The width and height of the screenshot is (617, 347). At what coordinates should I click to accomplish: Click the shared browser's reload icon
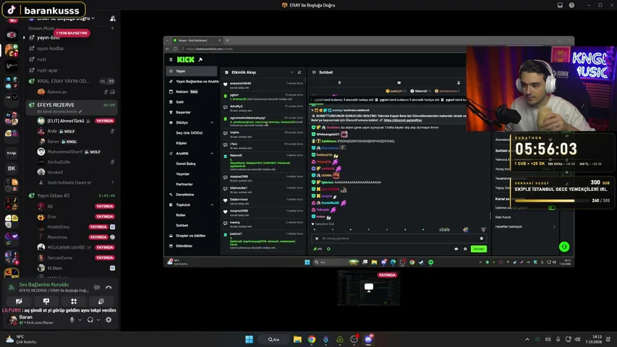click(x=175, y=48)
